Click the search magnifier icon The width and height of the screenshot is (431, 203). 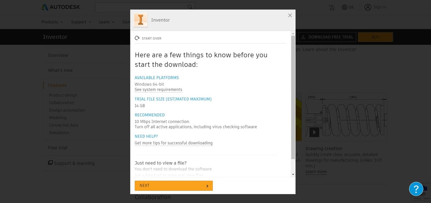pos(190,7)
